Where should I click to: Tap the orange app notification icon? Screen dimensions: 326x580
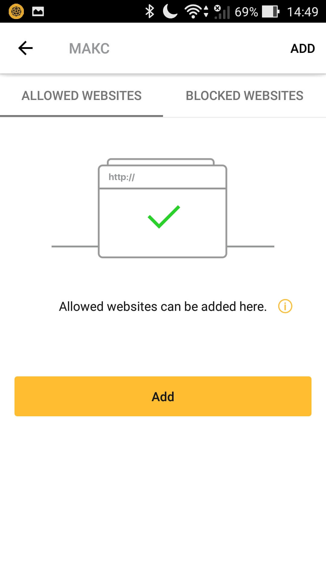[x=16, y=11]
